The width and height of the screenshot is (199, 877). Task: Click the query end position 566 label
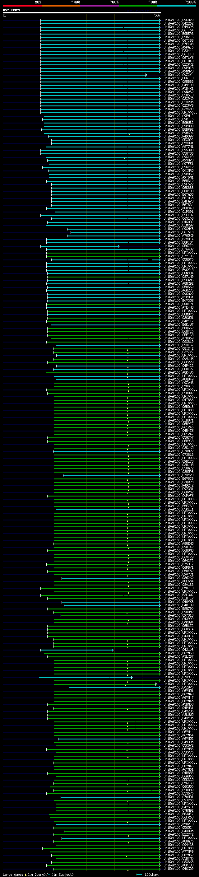[157, 15]
